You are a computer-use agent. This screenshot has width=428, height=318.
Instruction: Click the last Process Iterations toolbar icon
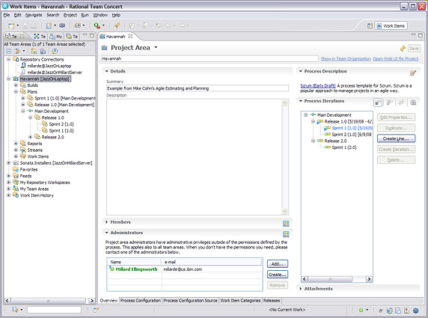pos(414,103)
